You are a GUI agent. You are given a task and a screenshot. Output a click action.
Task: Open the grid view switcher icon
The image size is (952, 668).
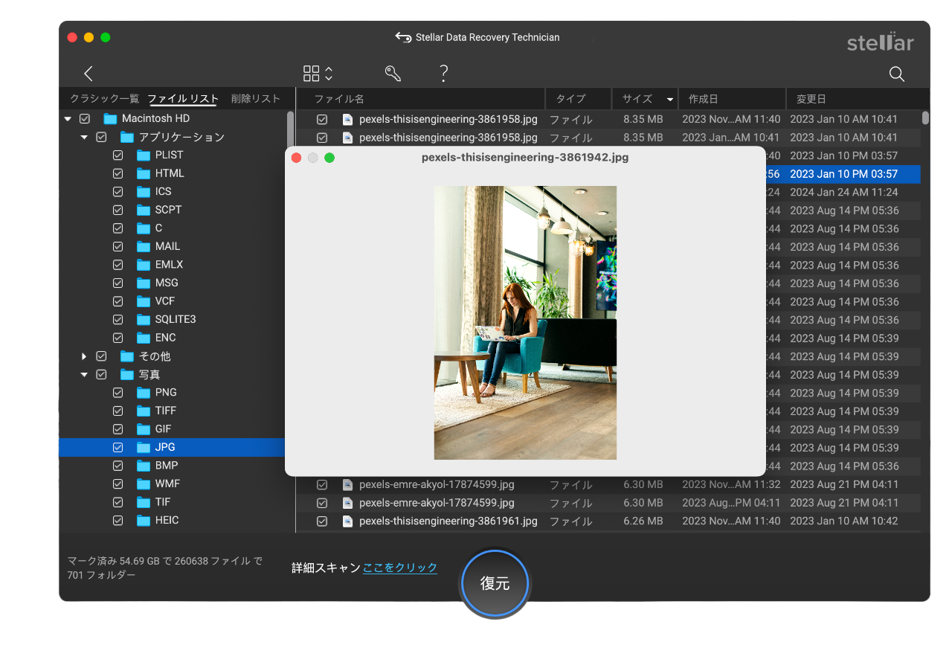pos(318,73)
